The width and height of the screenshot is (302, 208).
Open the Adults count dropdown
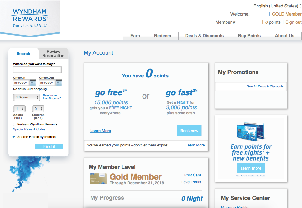pos(19,109)
